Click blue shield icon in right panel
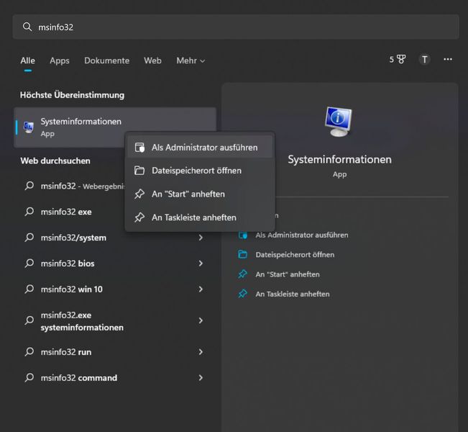The image size is (468, 432). 243,235
